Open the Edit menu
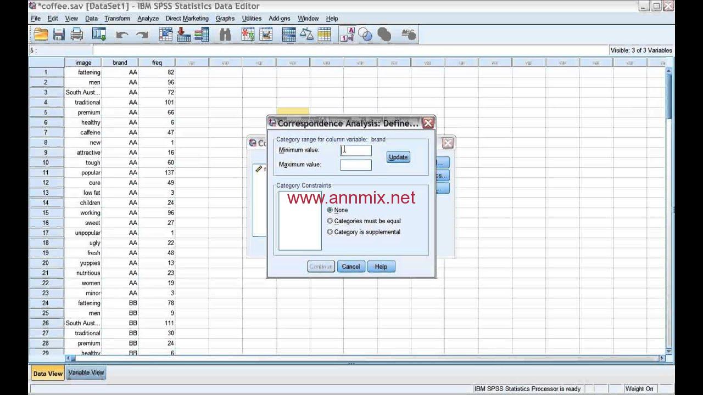703x395 pixels. pos(53,18)
